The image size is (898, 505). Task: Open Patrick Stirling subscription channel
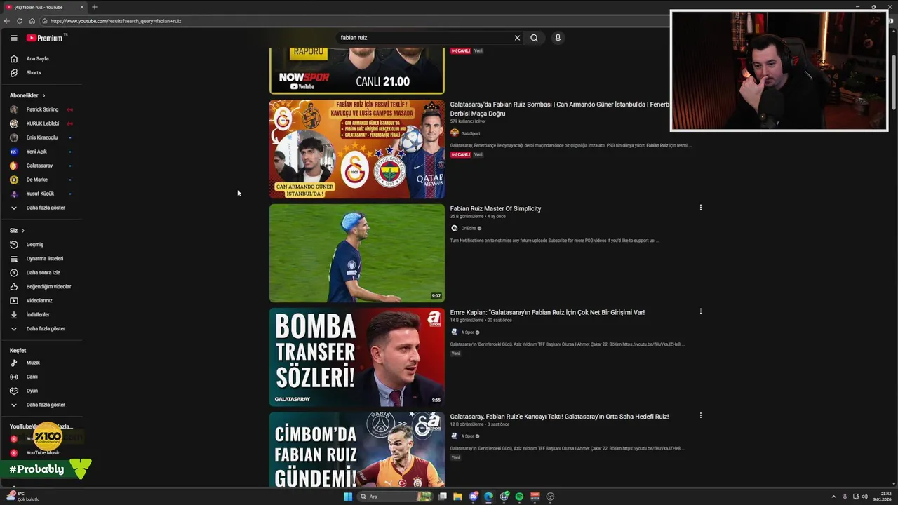tap(41, 109)
